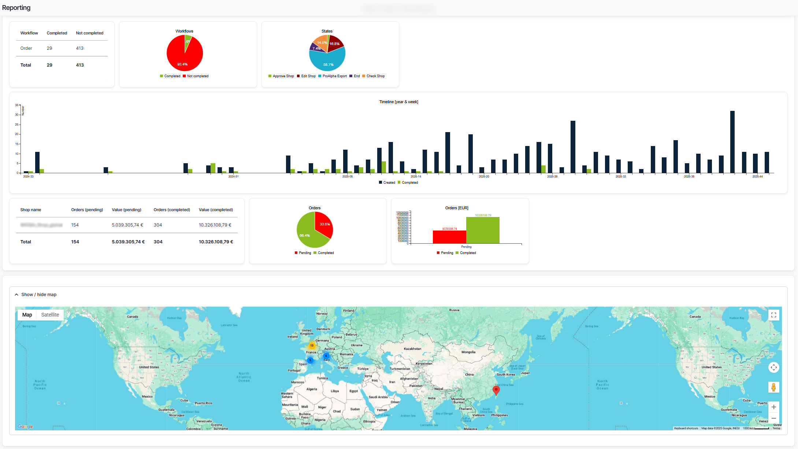Screen dimensions: 798x449
Task: Select the Map tab on the map
Action: coord(27,315)
